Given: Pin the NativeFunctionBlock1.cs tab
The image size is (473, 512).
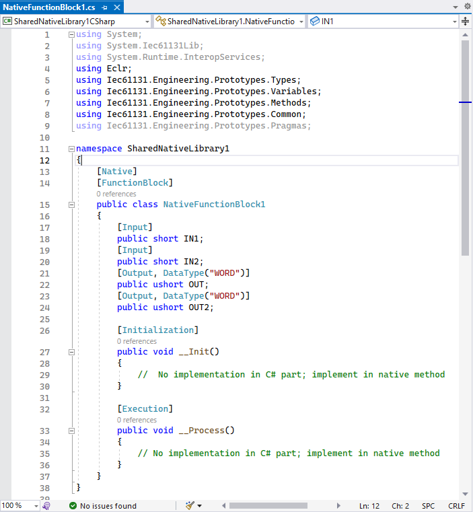Looking at the screenshot, I should [x=105, y=7].
